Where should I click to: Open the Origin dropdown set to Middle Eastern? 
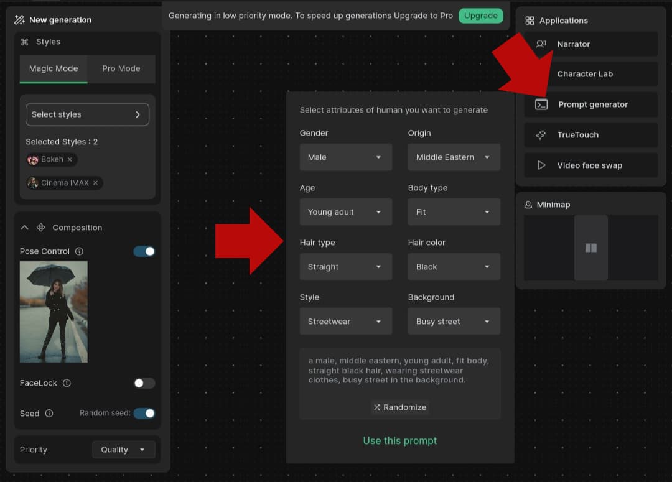[x=454, y=157]
